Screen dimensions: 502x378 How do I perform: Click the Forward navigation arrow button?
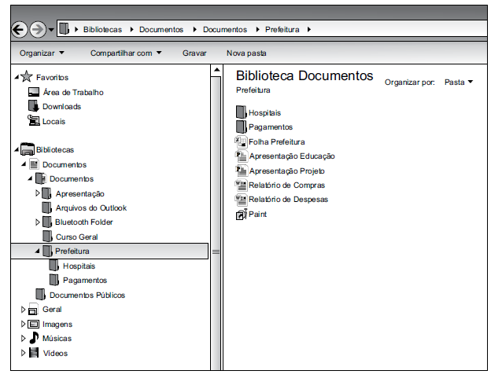(37, 30)
